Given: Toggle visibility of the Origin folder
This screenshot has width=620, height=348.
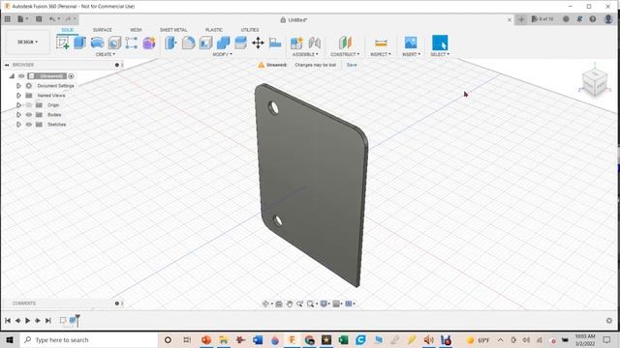Looking at the screenshot, I should point(29,105).
